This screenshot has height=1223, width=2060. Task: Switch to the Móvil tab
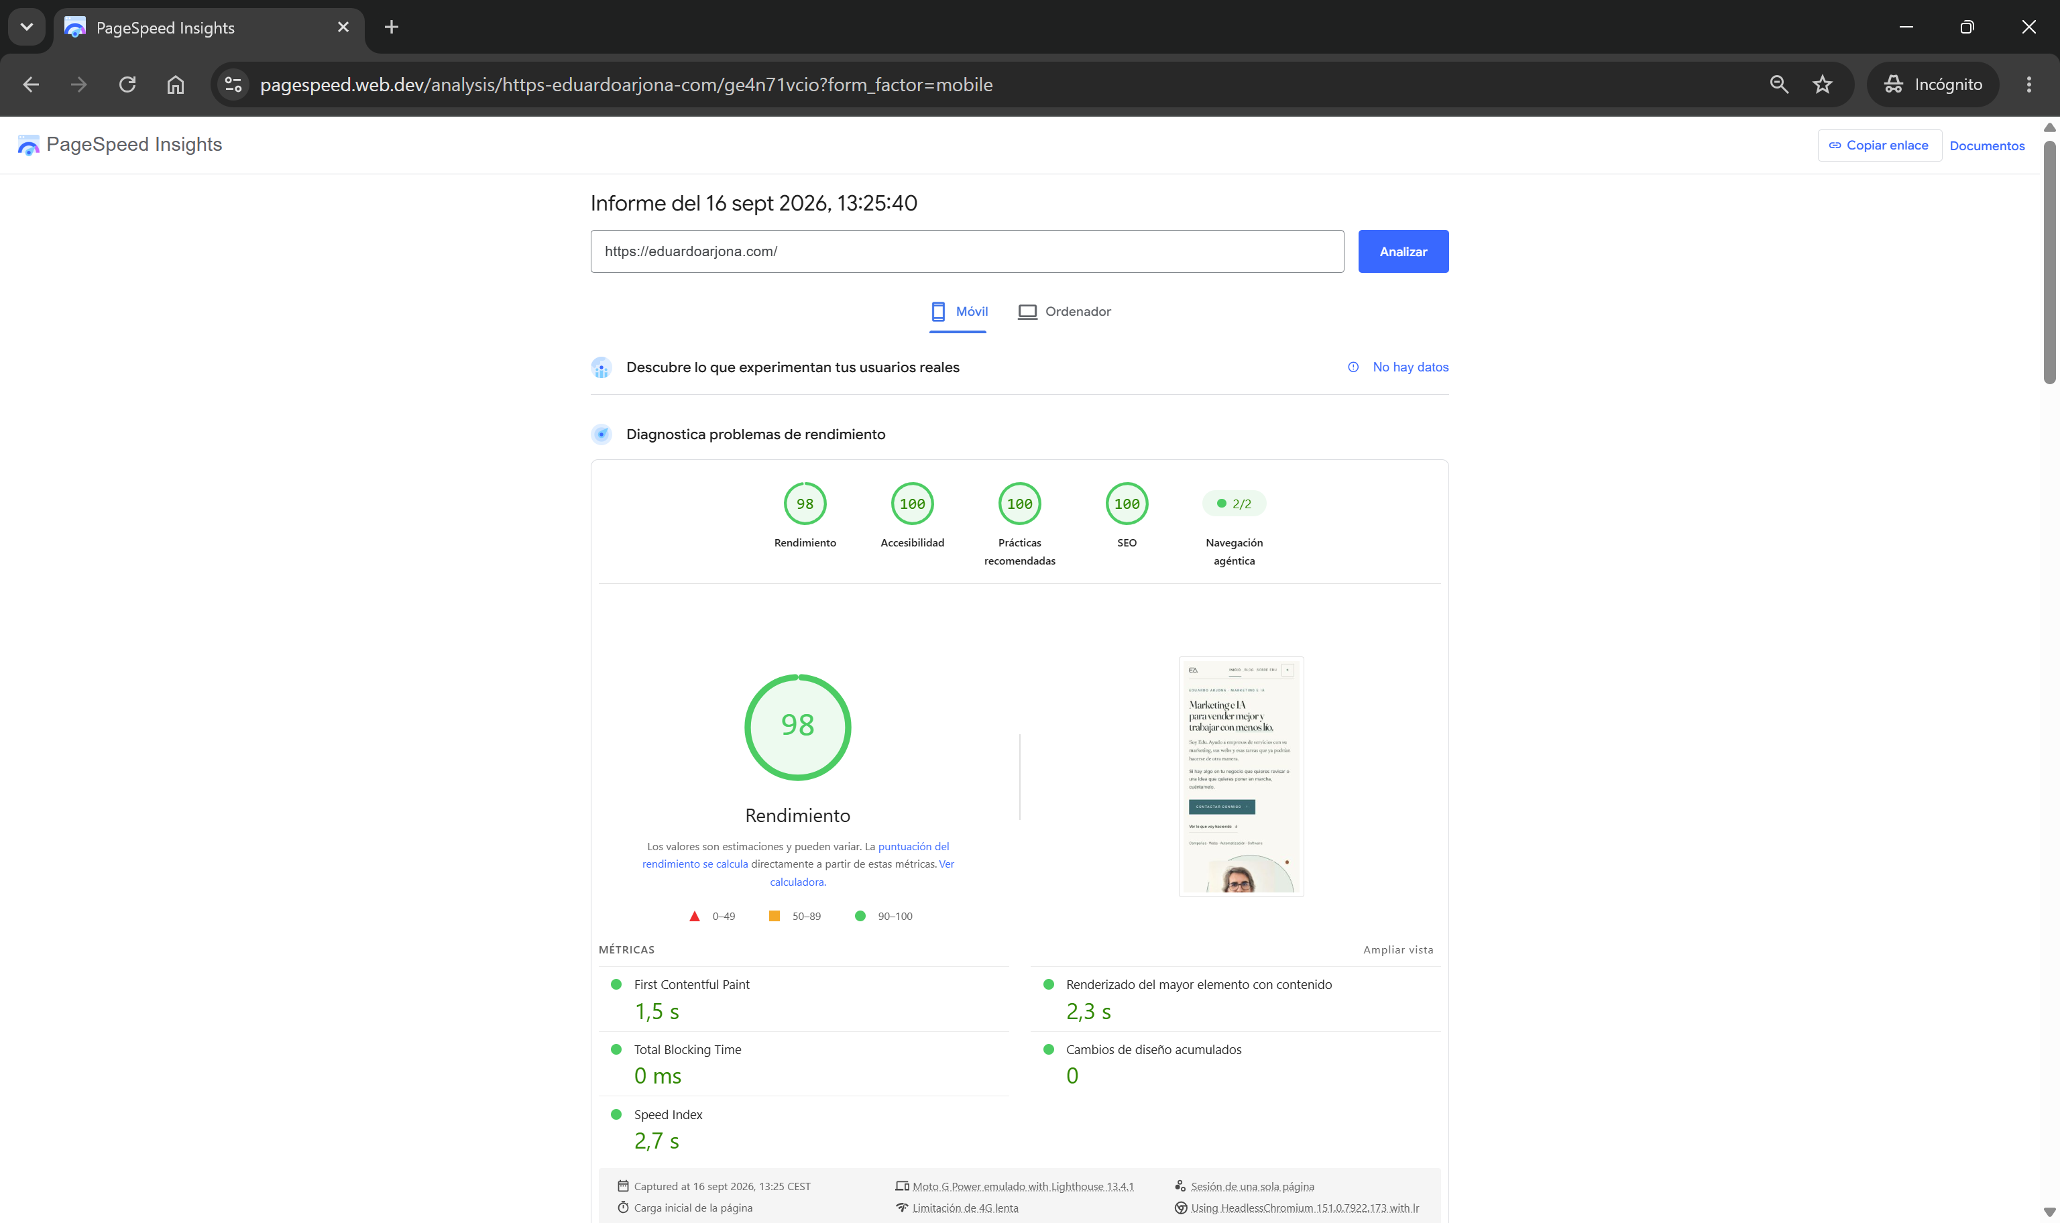[x=958, y=312]
